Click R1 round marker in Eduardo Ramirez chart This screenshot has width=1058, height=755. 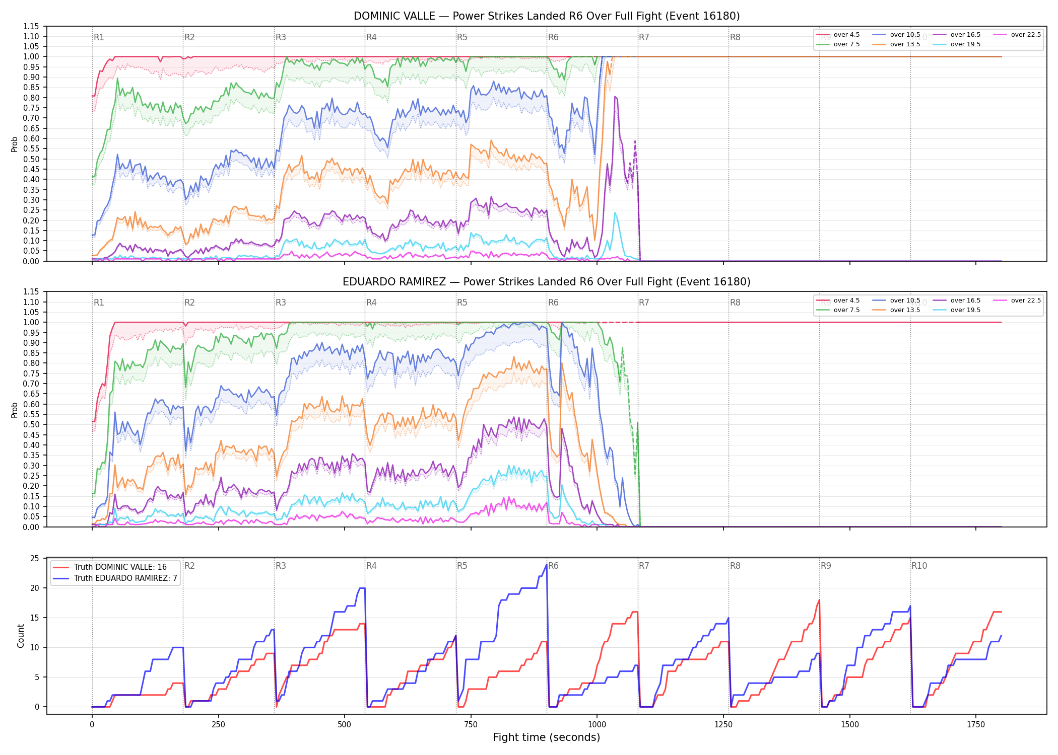coord(99,303)
